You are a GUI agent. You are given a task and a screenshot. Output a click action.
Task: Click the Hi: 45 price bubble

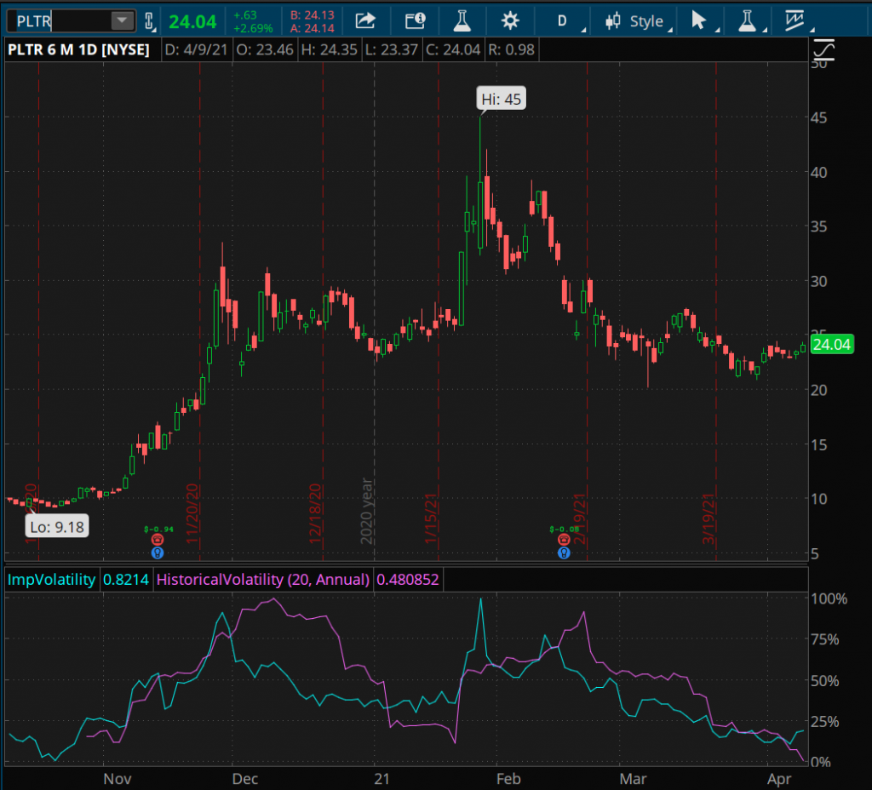[501, 99]
